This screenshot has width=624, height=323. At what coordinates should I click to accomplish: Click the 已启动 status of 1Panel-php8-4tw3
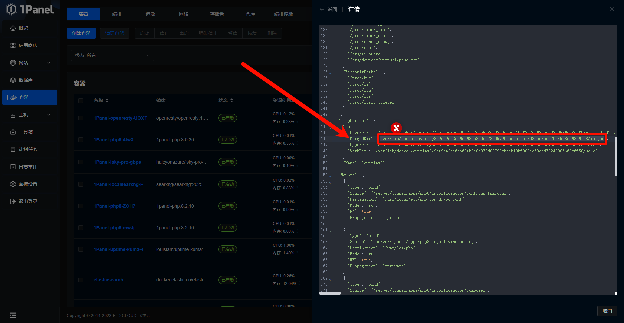(x=228, y=140)
